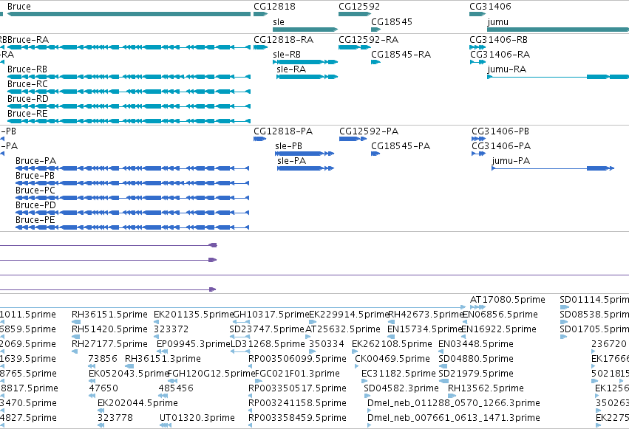Select the sle-RB transcript label

tap(287, 55)
